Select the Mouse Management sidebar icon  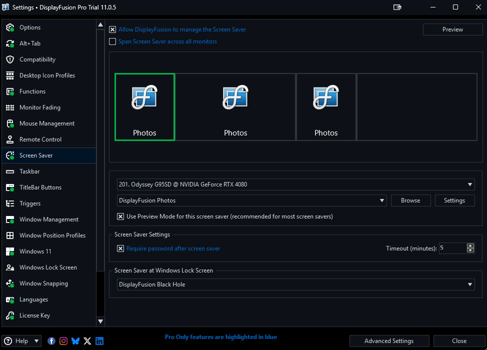(10, 123)
